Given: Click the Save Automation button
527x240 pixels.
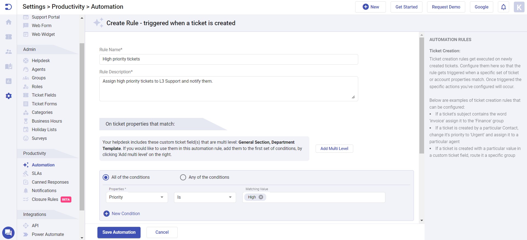Looking at the screenshot, I should pos(119,232).
